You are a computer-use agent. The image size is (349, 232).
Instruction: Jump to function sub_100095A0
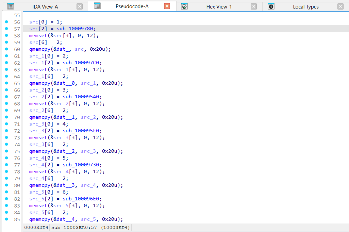click(81, 97)
